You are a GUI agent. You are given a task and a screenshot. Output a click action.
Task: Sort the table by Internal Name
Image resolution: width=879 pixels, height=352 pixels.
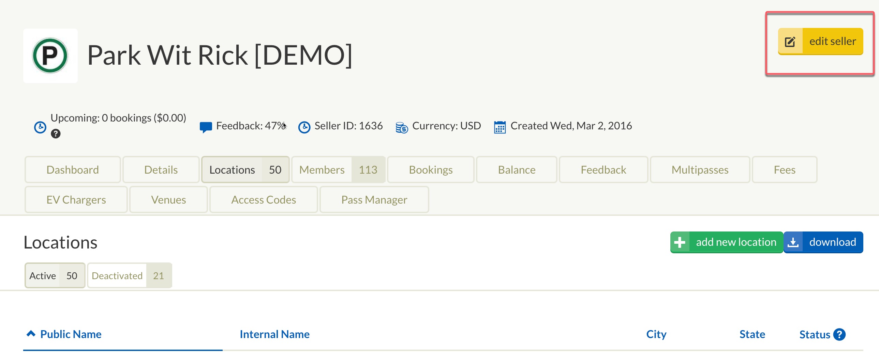click(275, 334)
